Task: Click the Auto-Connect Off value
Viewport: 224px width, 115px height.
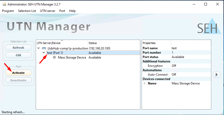Action: 174,75
